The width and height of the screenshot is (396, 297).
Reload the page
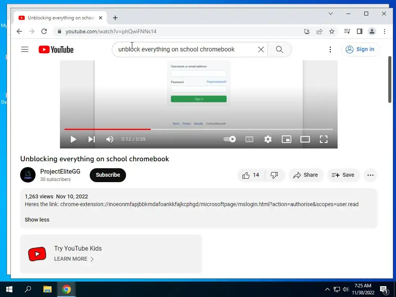[44, 31]
